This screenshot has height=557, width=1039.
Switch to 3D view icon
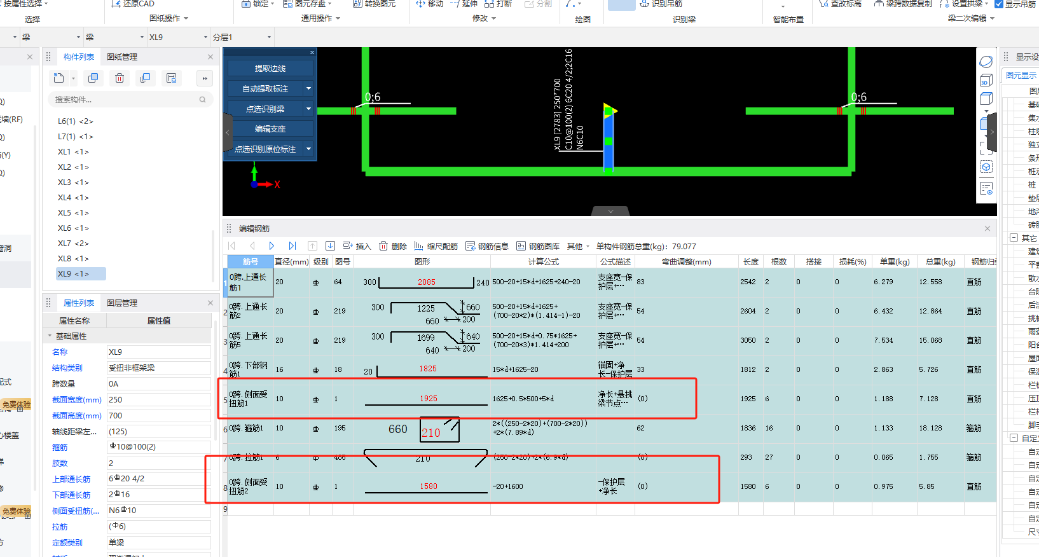point(986,80)
